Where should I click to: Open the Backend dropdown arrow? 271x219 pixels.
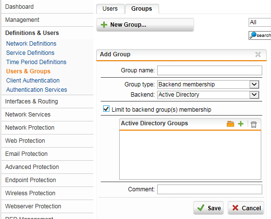click(254, 95)
